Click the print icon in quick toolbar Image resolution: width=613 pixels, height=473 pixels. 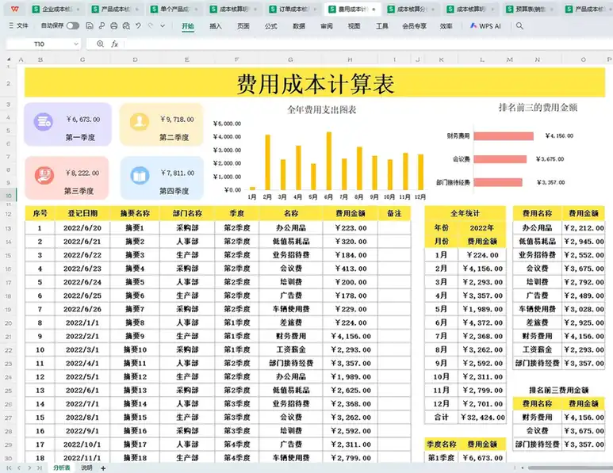click(113, 26)
